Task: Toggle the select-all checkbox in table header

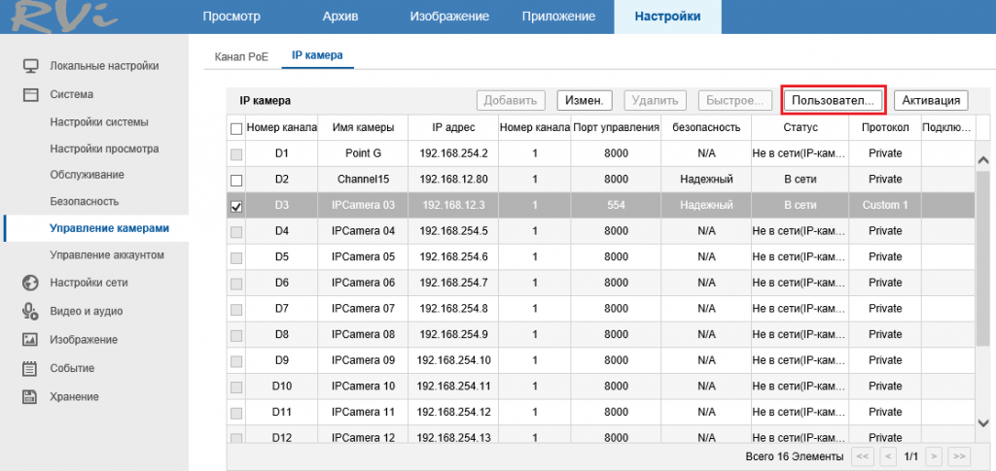Action: [x=236, y=128]
